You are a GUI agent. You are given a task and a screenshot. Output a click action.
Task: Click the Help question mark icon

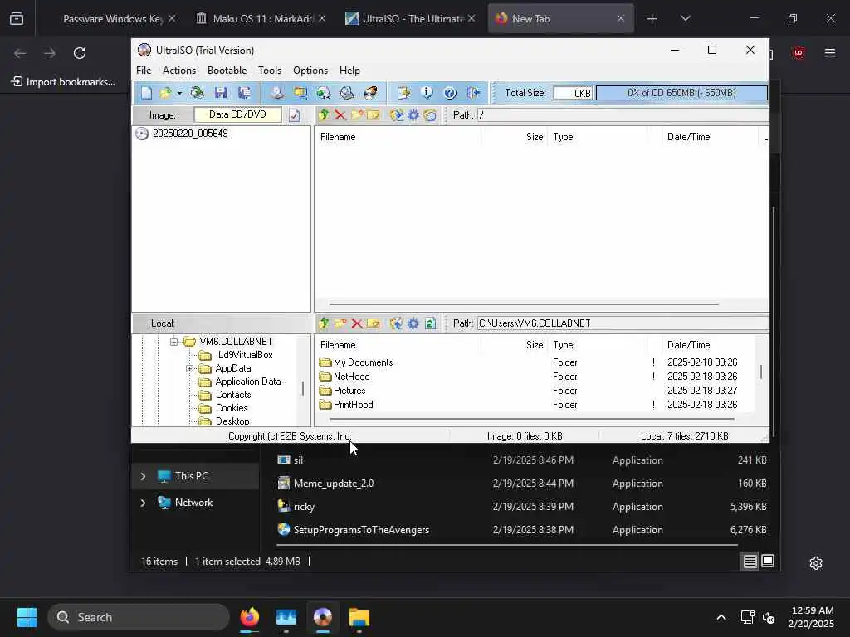click(x=450, y=93)
